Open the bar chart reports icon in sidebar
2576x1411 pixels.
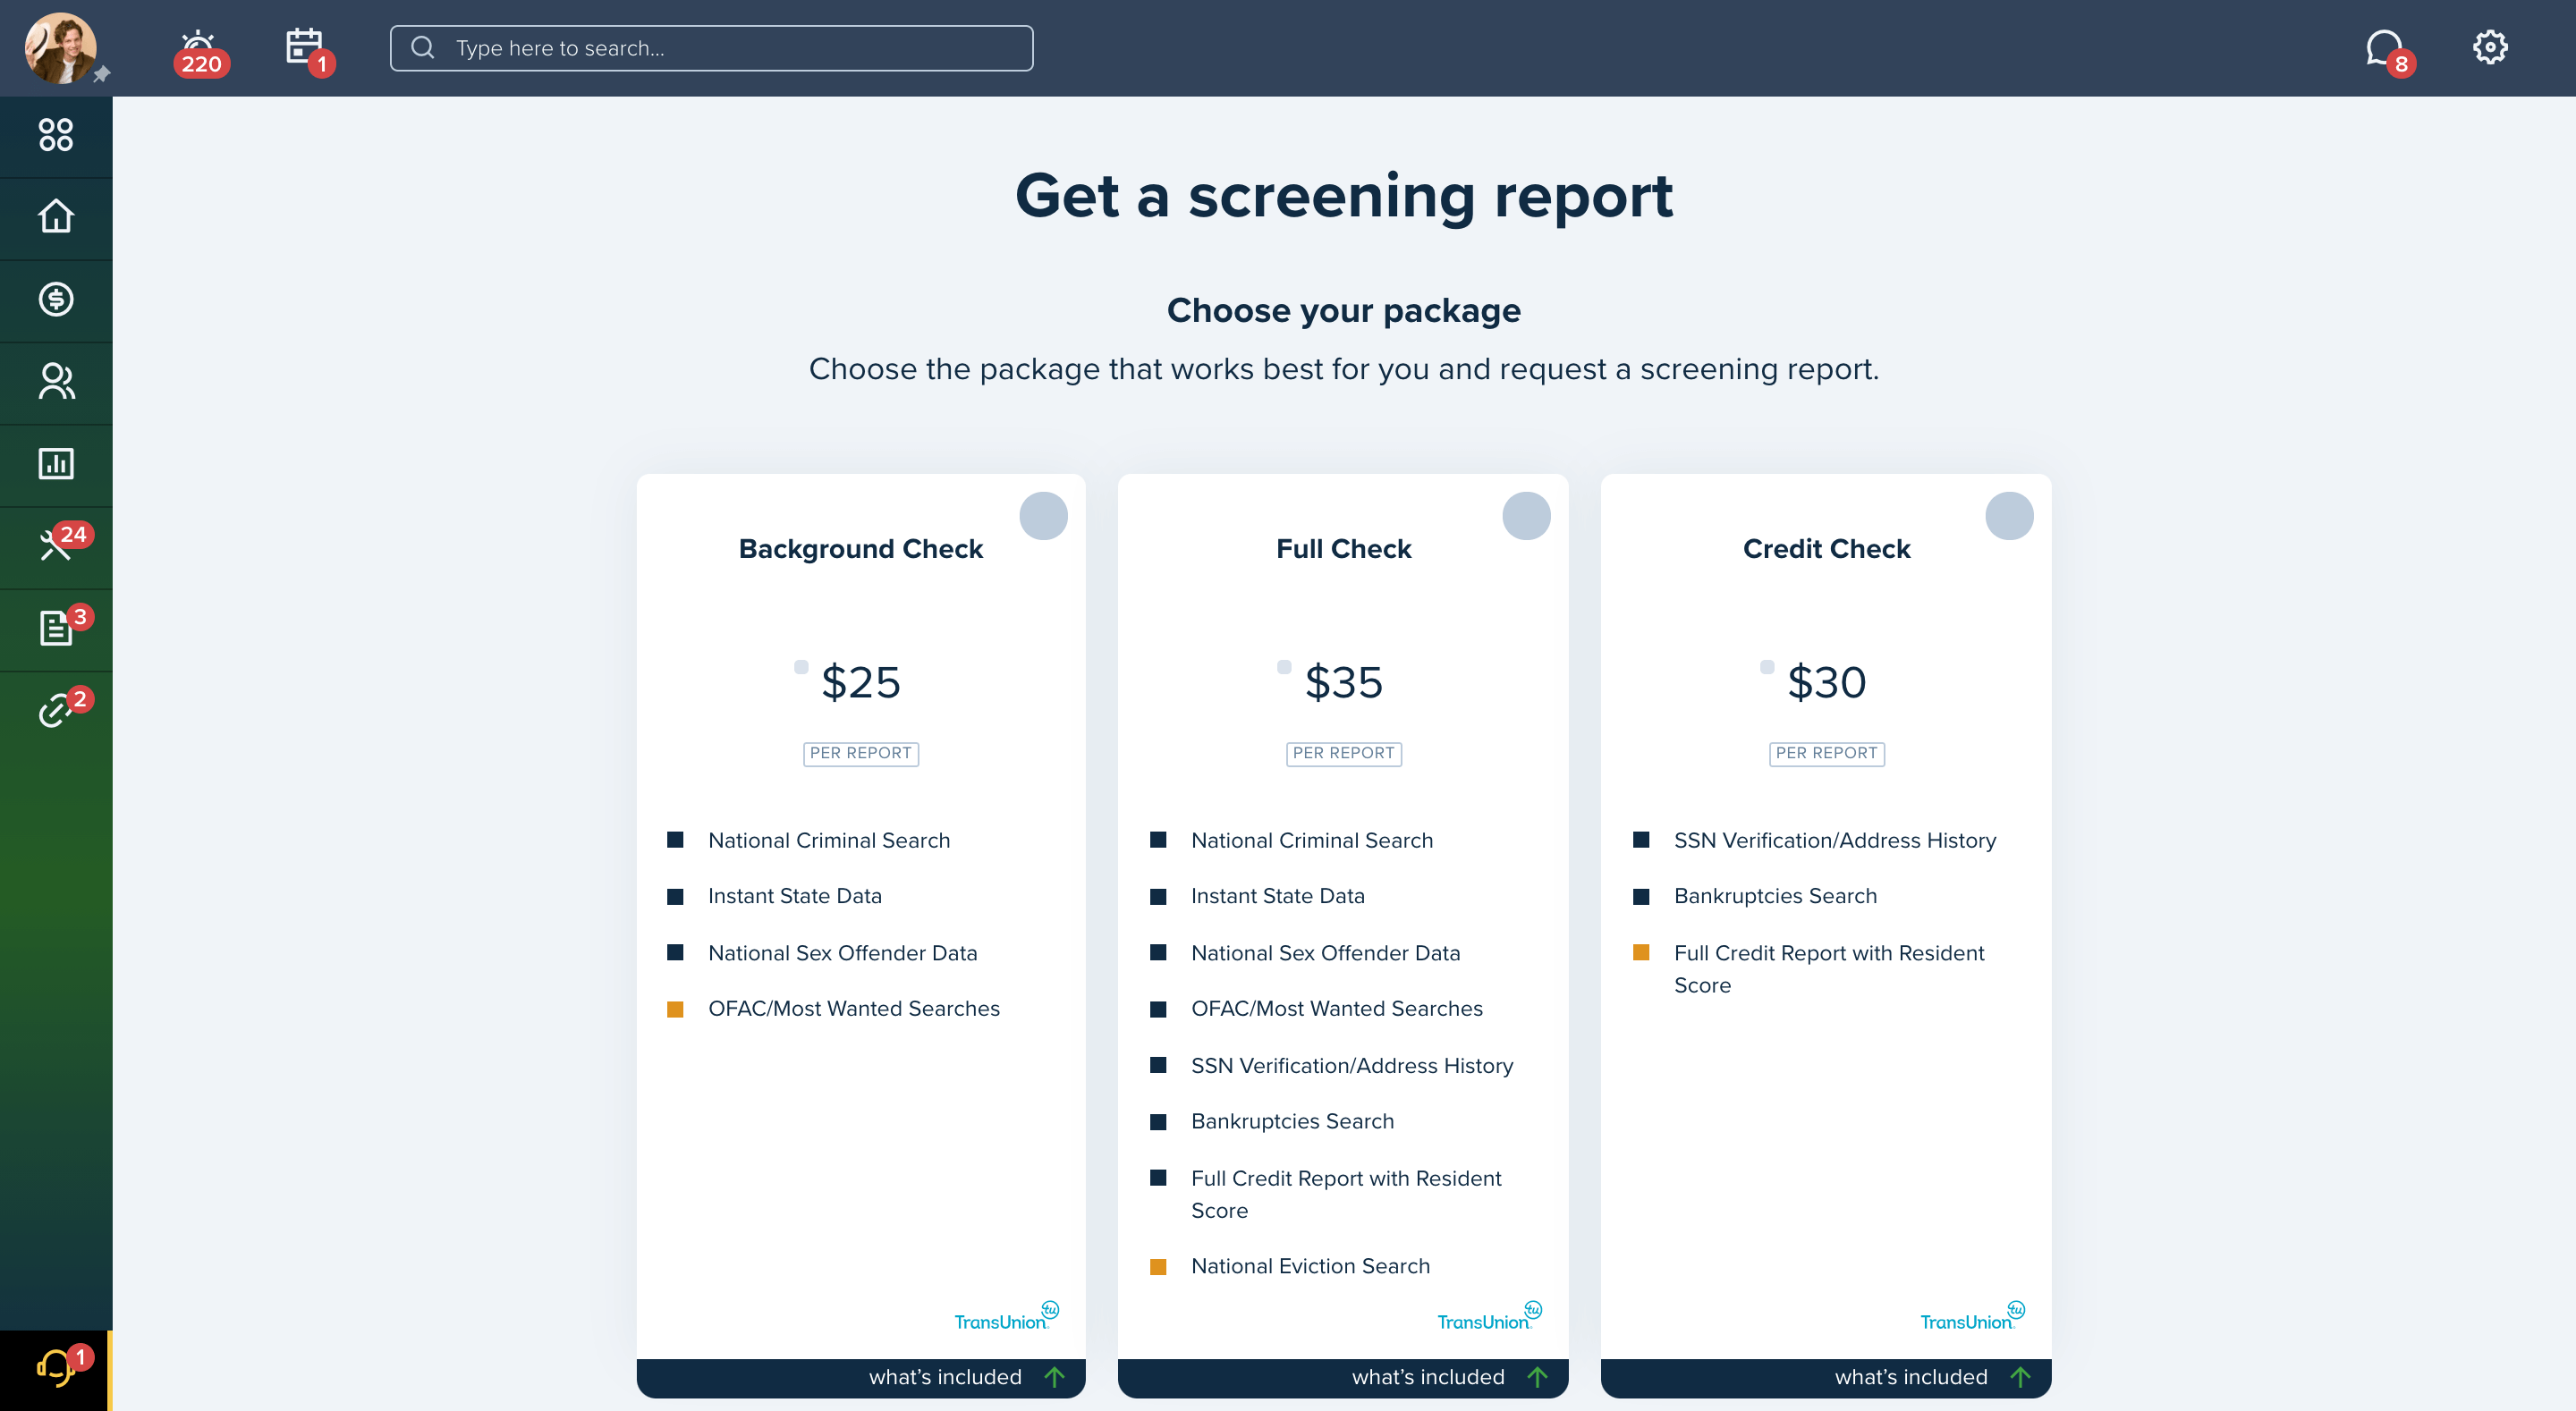[x=56, y=464]
